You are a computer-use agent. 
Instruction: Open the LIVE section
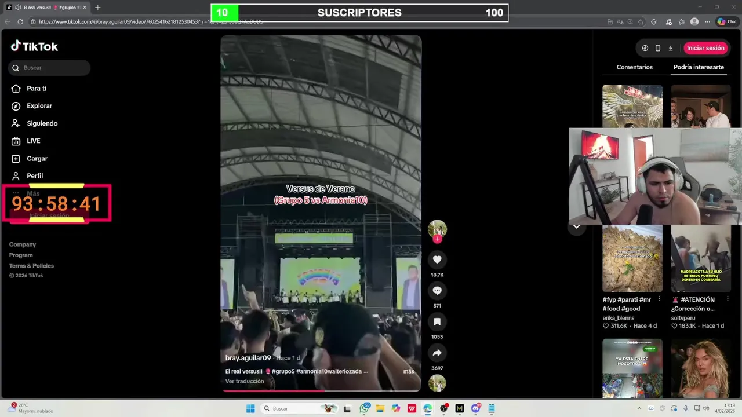click(x=33, y=141)
